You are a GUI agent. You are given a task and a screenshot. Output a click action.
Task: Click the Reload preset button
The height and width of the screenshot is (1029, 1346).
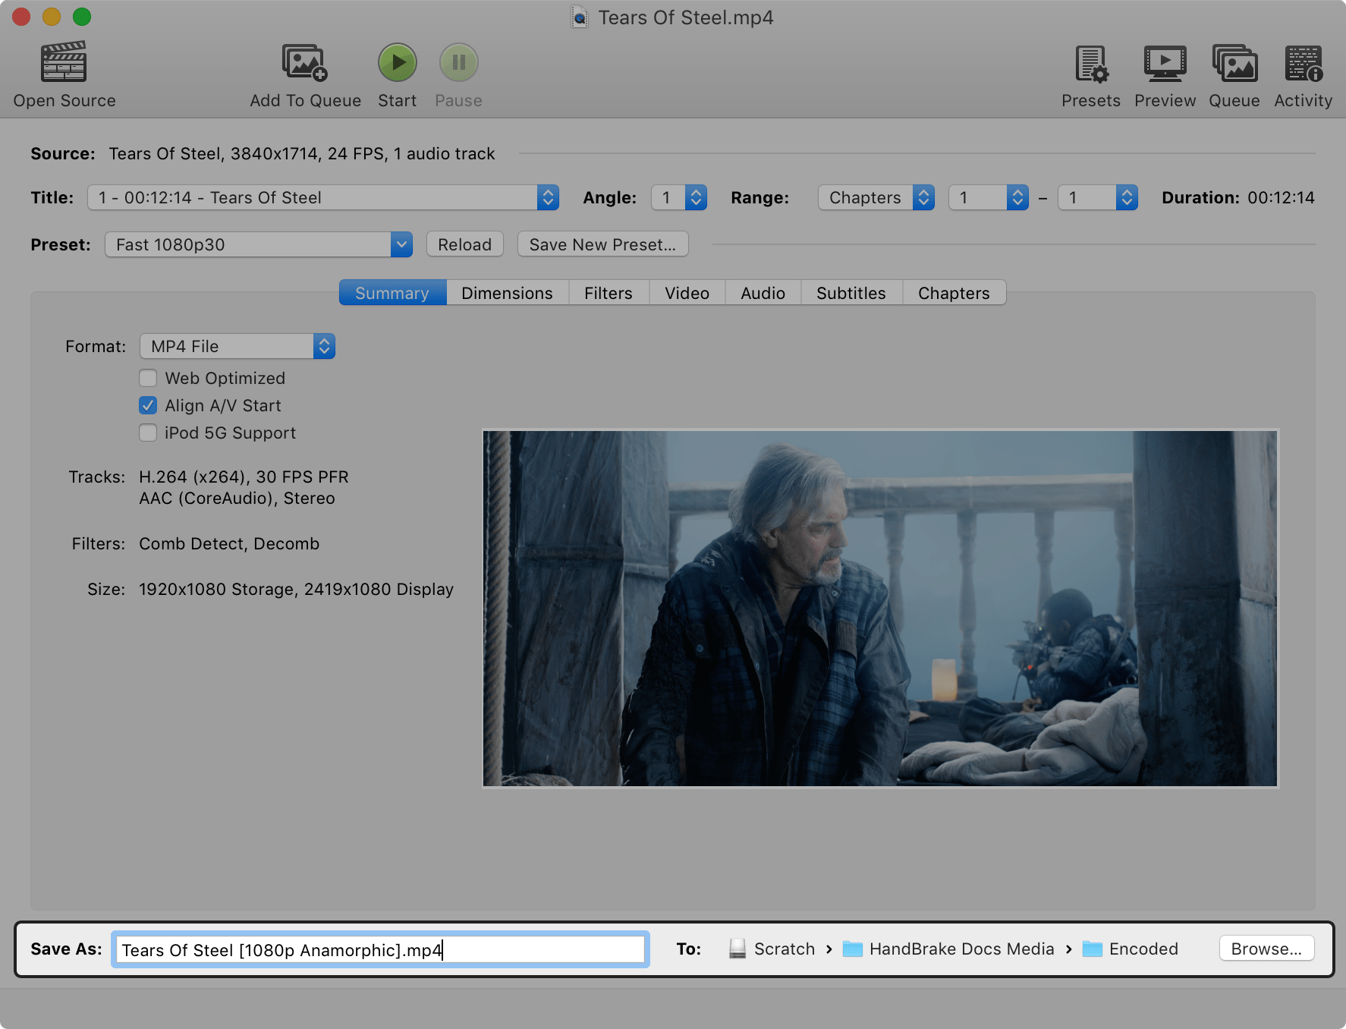coord(464,244)
